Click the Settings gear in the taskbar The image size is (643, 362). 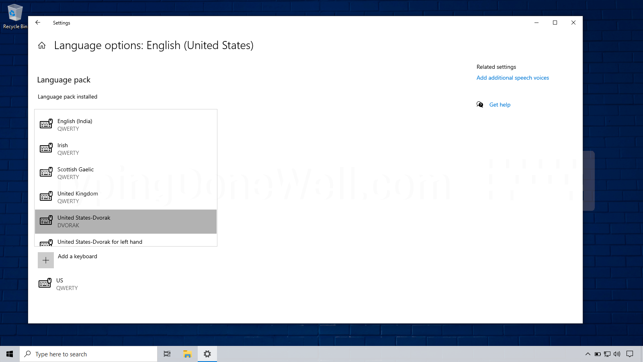click(207, 354)
